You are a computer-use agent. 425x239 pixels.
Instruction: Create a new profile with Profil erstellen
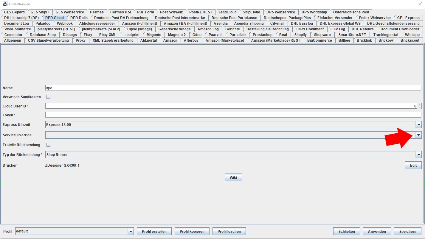tap(154, 231)
